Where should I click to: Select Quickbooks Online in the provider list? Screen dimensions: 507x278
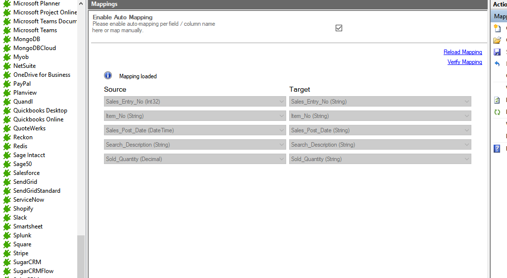(38, 119)
